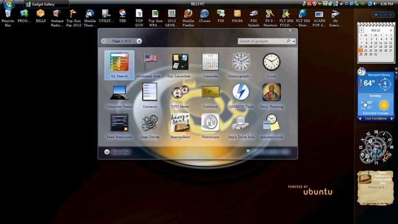The image size is (398, 224).
Task: Pick the Imp's Drive Info gadget
Action: tap(241, 126)
